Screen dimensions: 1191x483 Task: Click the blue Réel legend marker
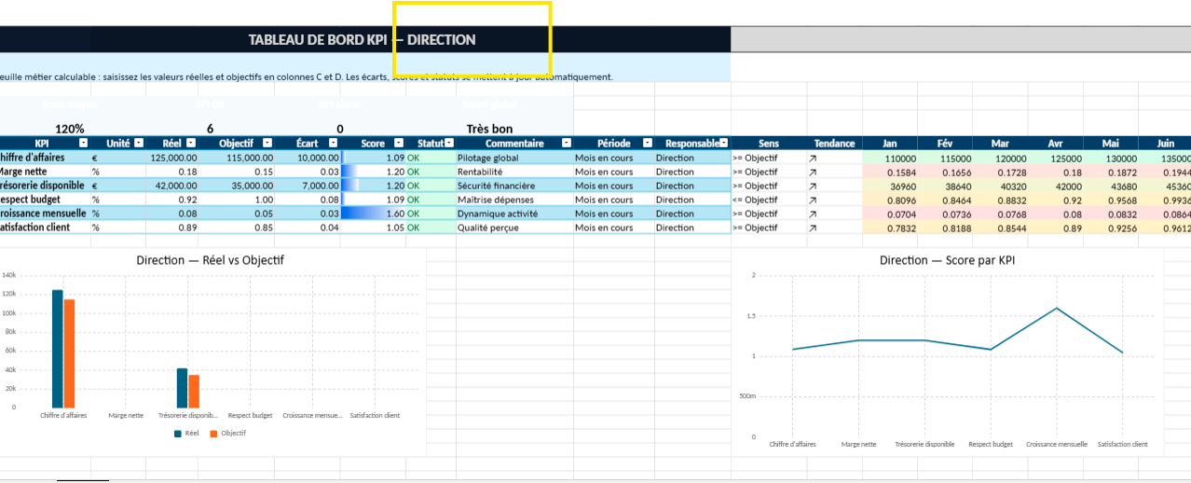click(178, 434)
